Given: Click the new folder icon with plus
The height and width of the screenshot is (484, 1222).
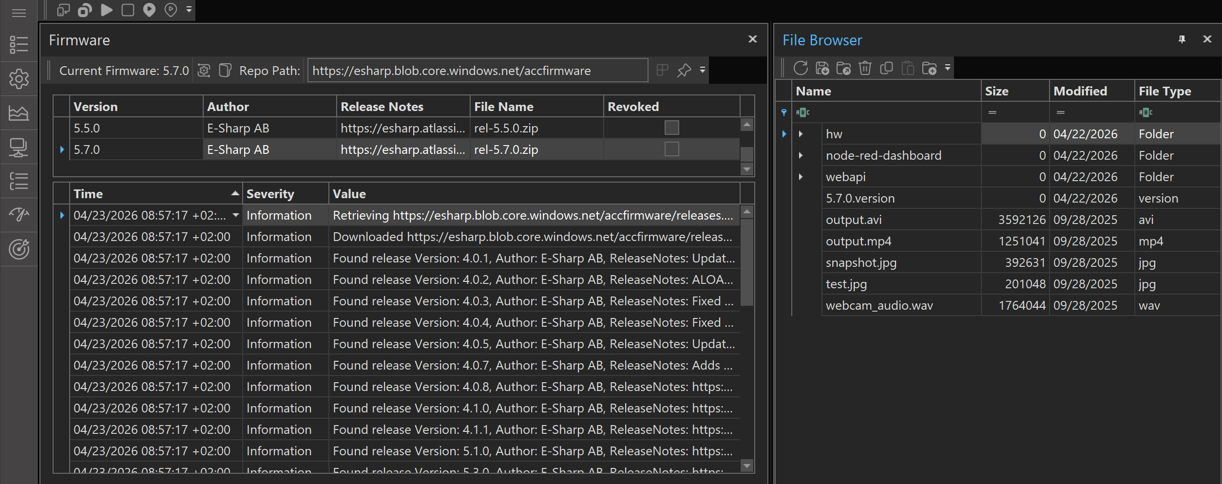Looking at the screenshot, I should pyautogui.click(x=929, y=68).
